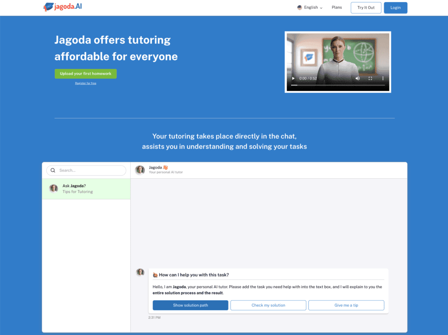Screen dimensions: 448x335
Task: Click the 'How can I help you with this task?' heading
Action: (x=194, y=275)
